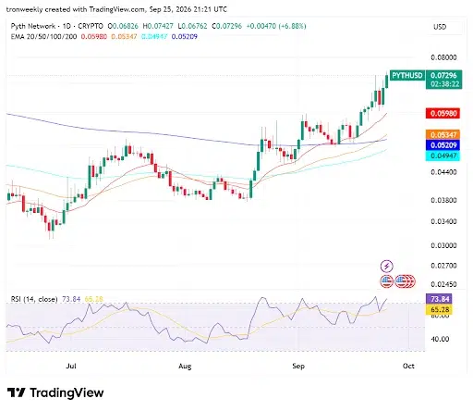Viewport: 473px width, 411px height.
Task: Click the Oct label on time axis
Action: click(408, 366)
